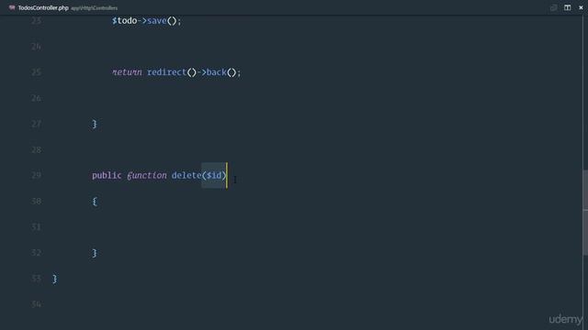Viewport: 588px width, 330px height.
Task: Click the redirect() function call
Action: click(x=172, y=72)
